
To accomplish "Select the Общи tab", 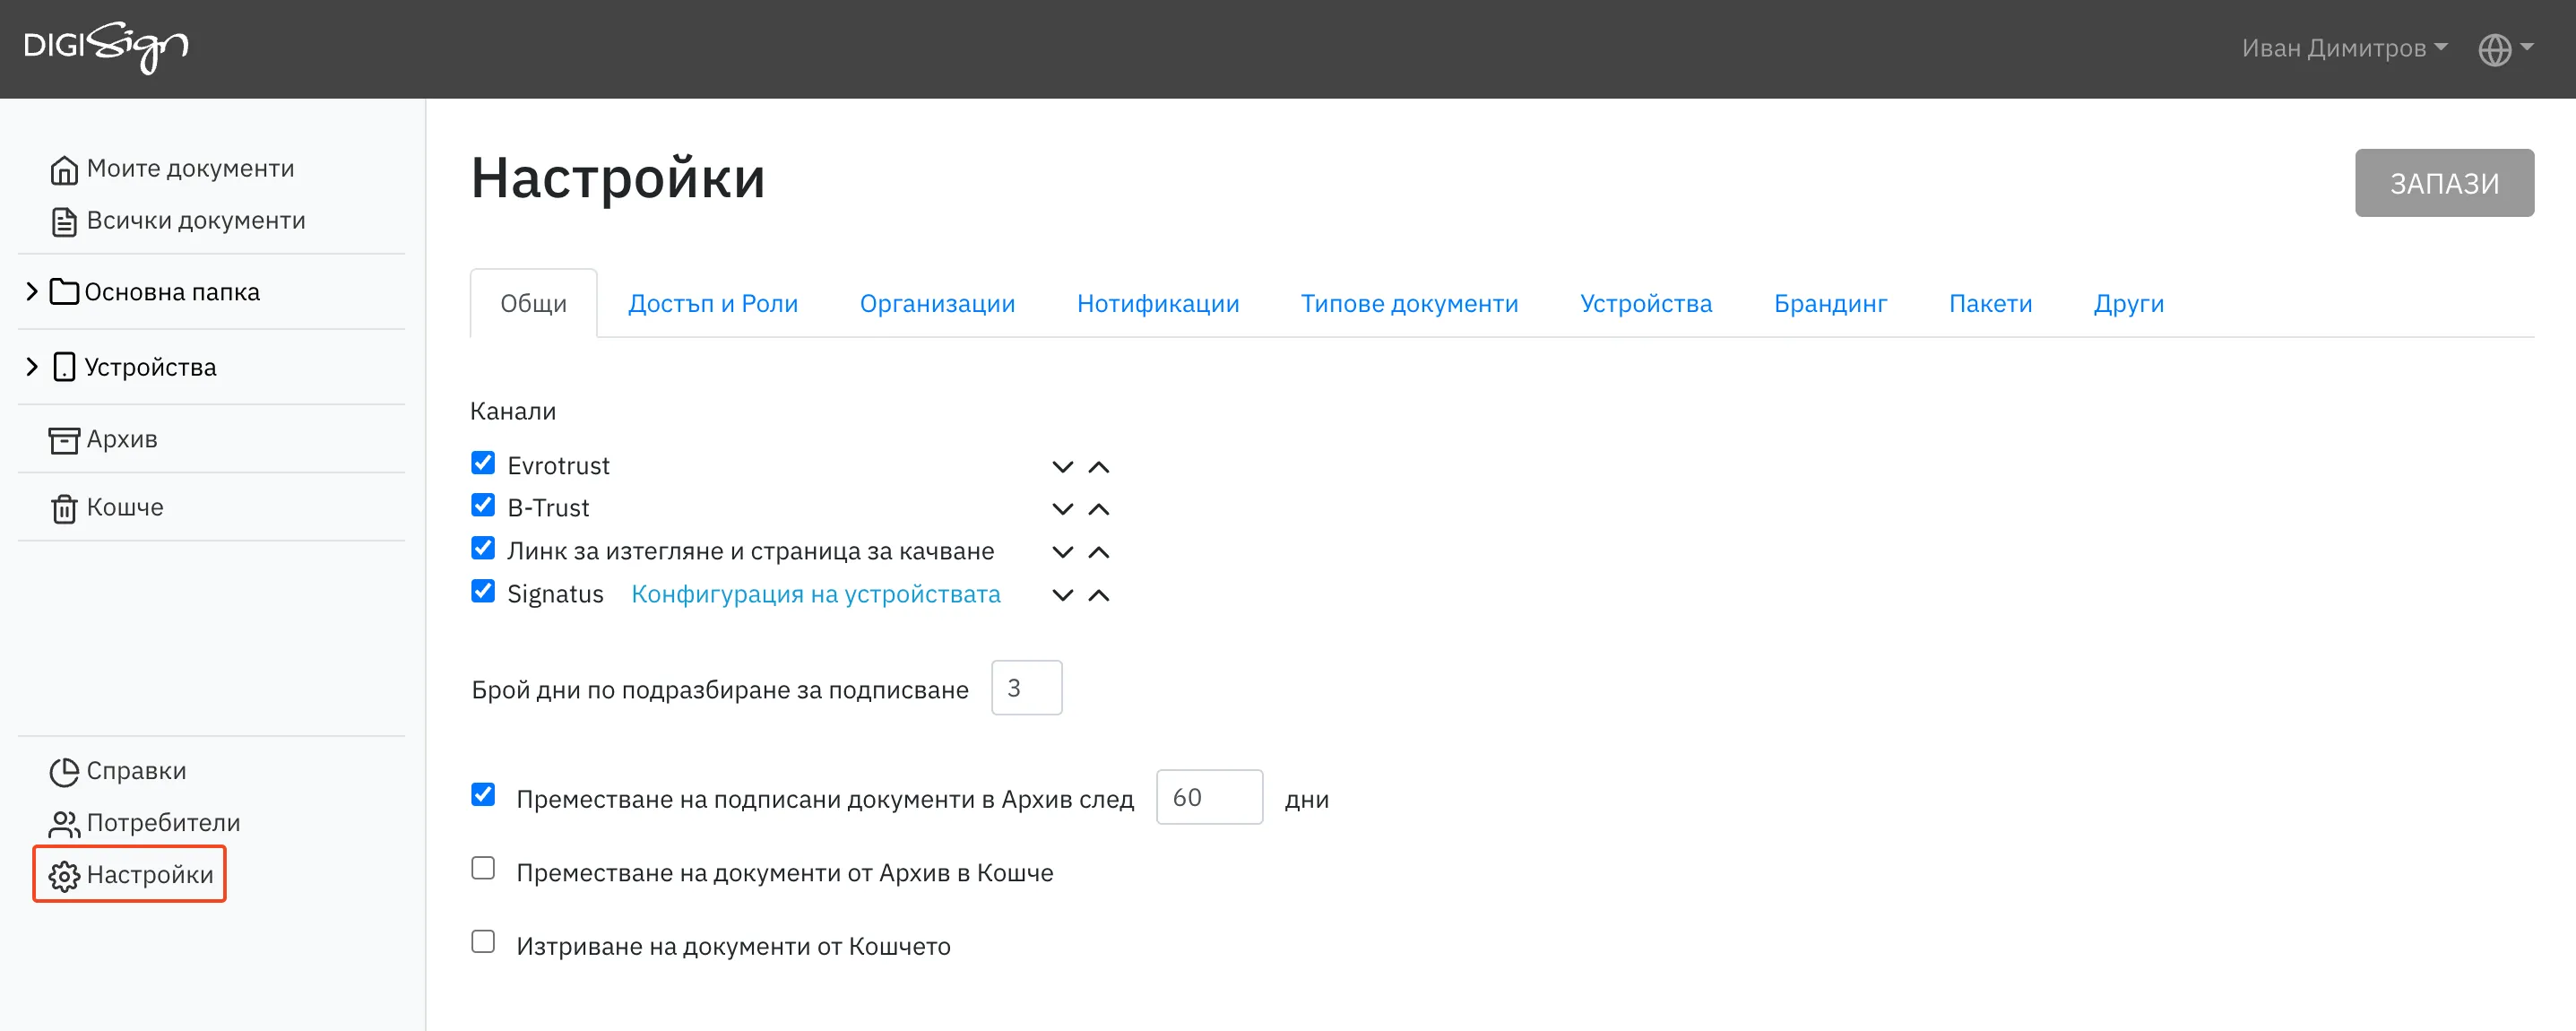I will pos(533,303).
